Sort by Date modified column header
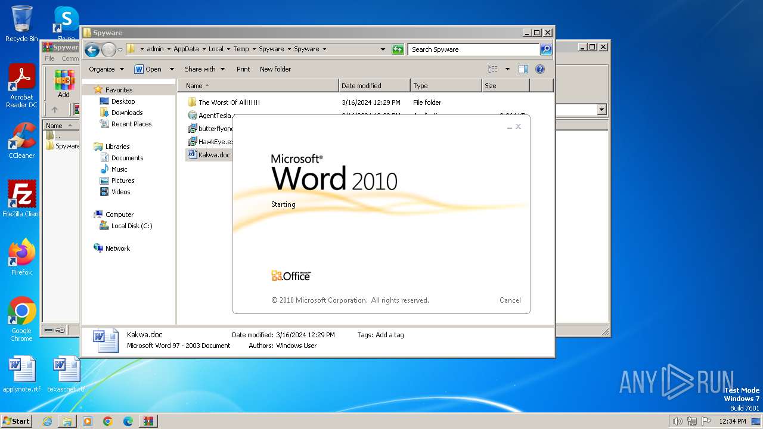 click(374, 86)
